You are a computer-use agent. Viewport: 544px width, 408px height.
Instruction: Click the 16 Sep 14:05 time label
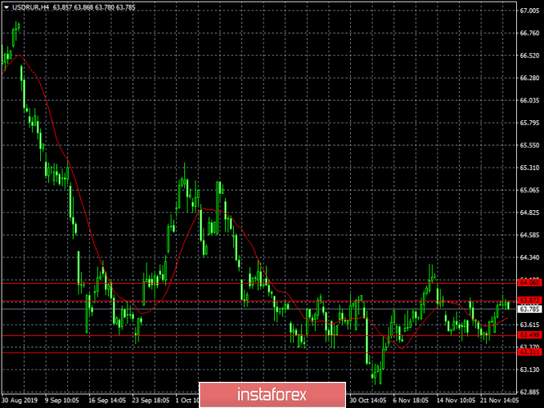click(105, 401)
